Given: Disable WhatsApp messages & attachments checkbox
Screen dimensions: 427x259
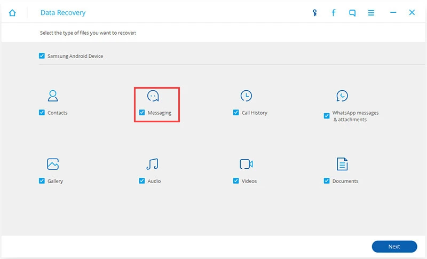Looking at the screenshot, I should (327, 116).
